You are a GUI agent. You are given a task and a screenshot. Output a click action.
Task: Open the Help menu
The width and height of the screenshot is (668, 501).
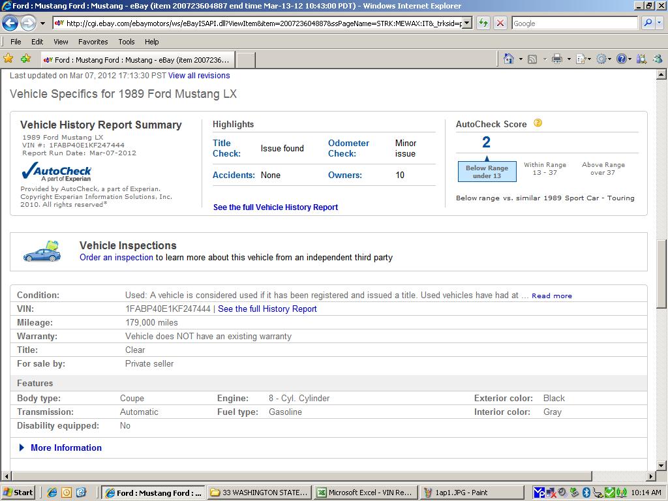[x=151, y=42]
